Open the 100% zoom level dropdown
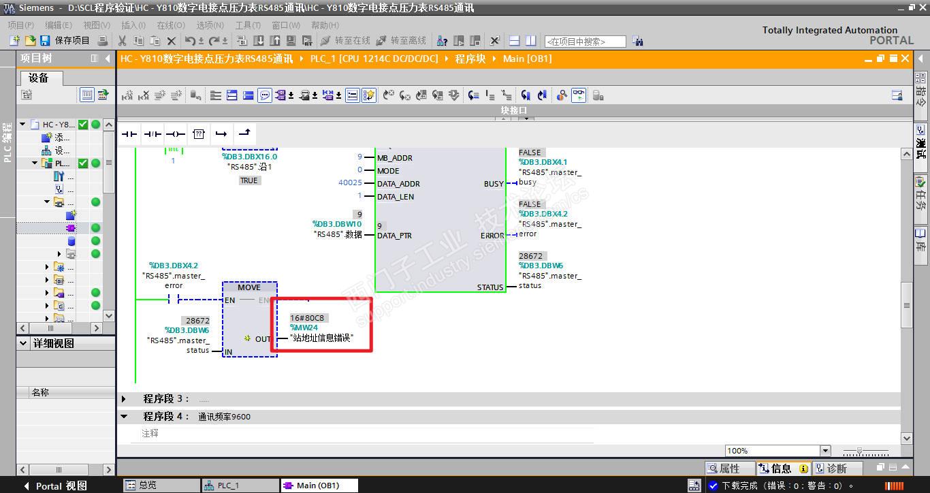This screenshot has width=930, height=493. coord(825,451)
